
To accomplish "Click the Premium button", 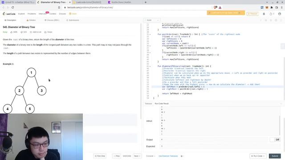I will tap(252, 14).
